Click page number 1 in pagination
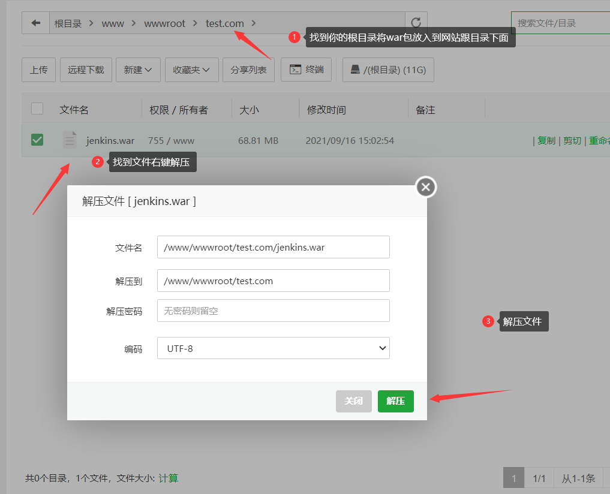Screen dimensions: 610x494 pyautogui.click(x=513, y=478)
